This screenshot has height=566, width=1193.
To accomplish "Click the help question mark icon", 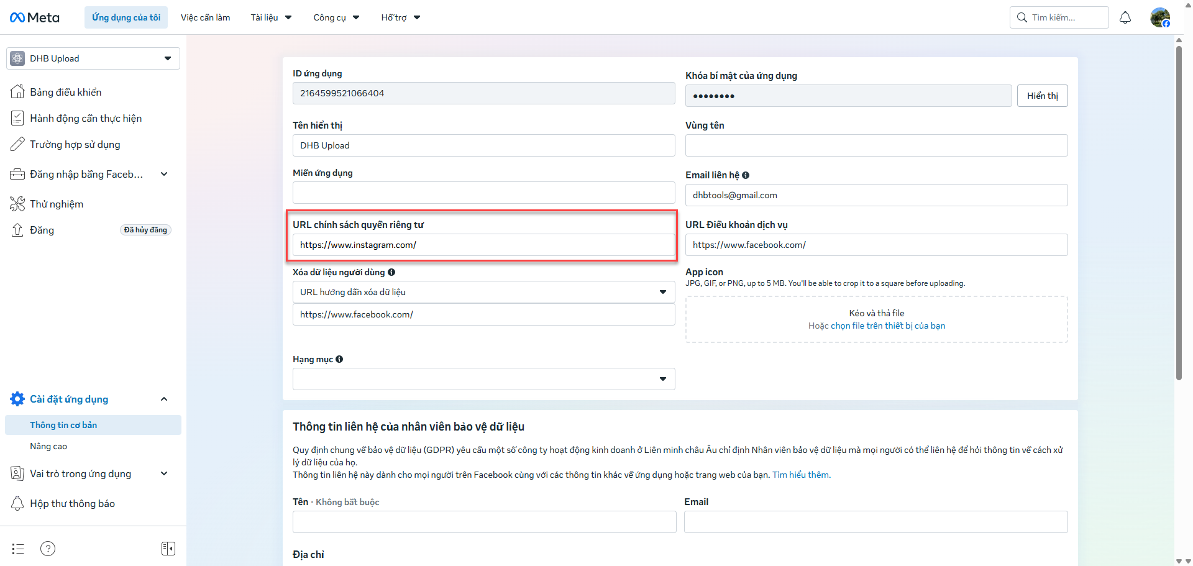I will click(x=48, y=549).
